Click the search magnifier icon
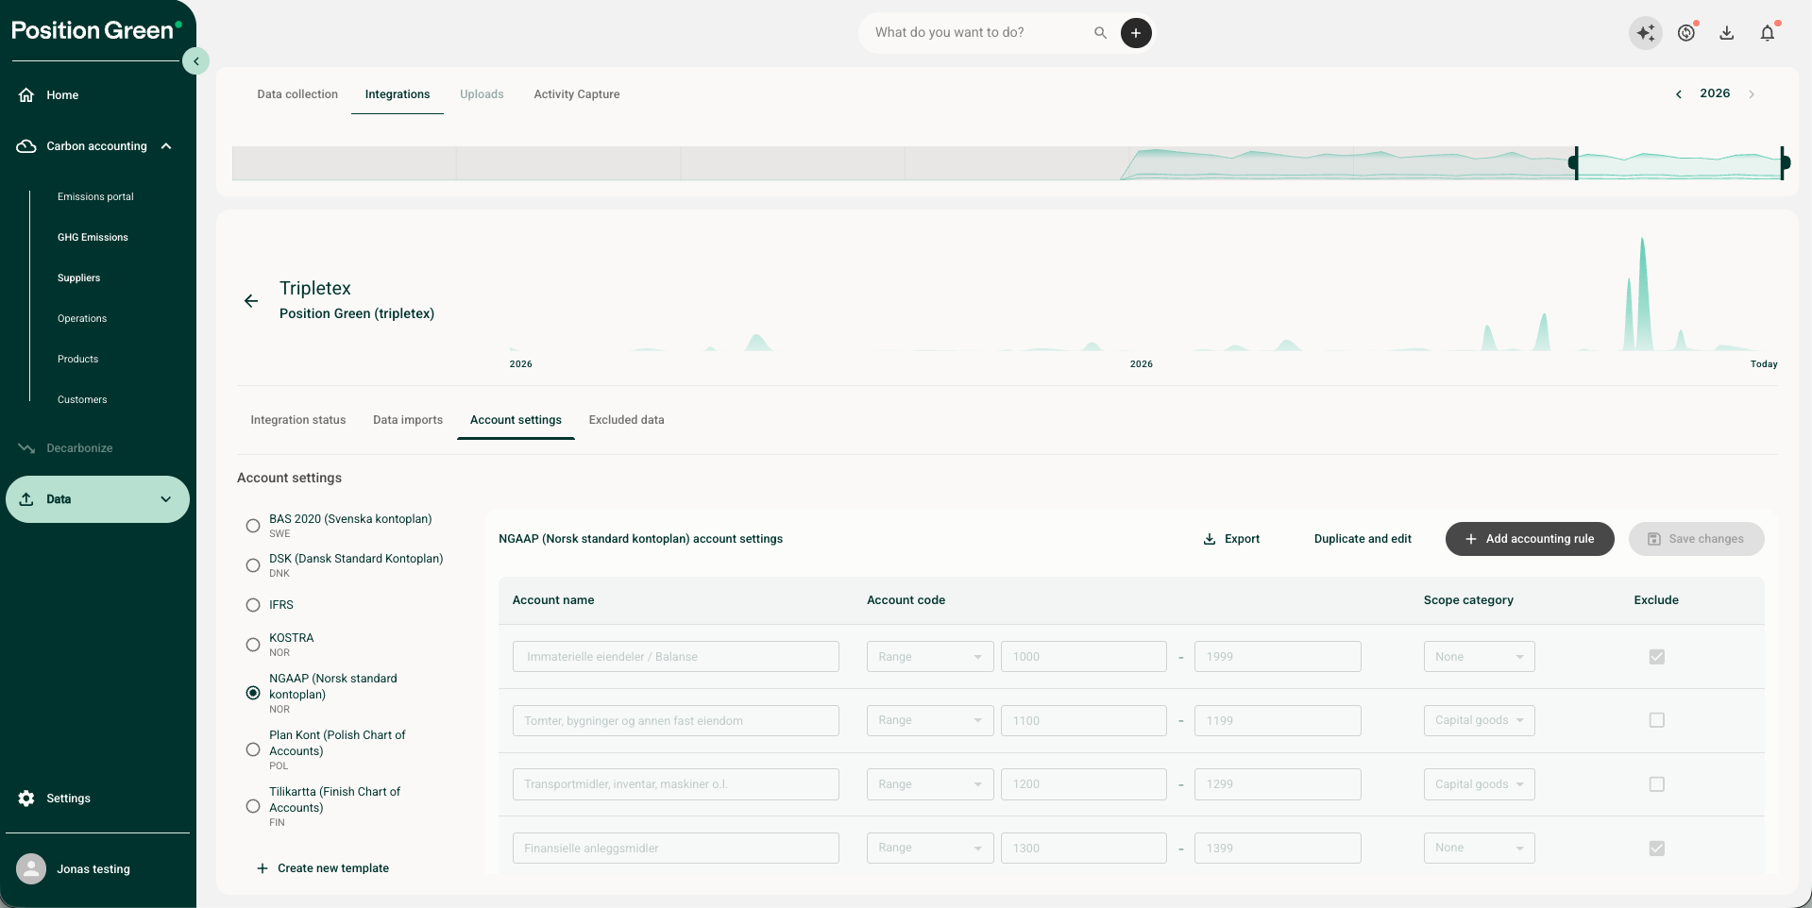 click(1100, 33)
